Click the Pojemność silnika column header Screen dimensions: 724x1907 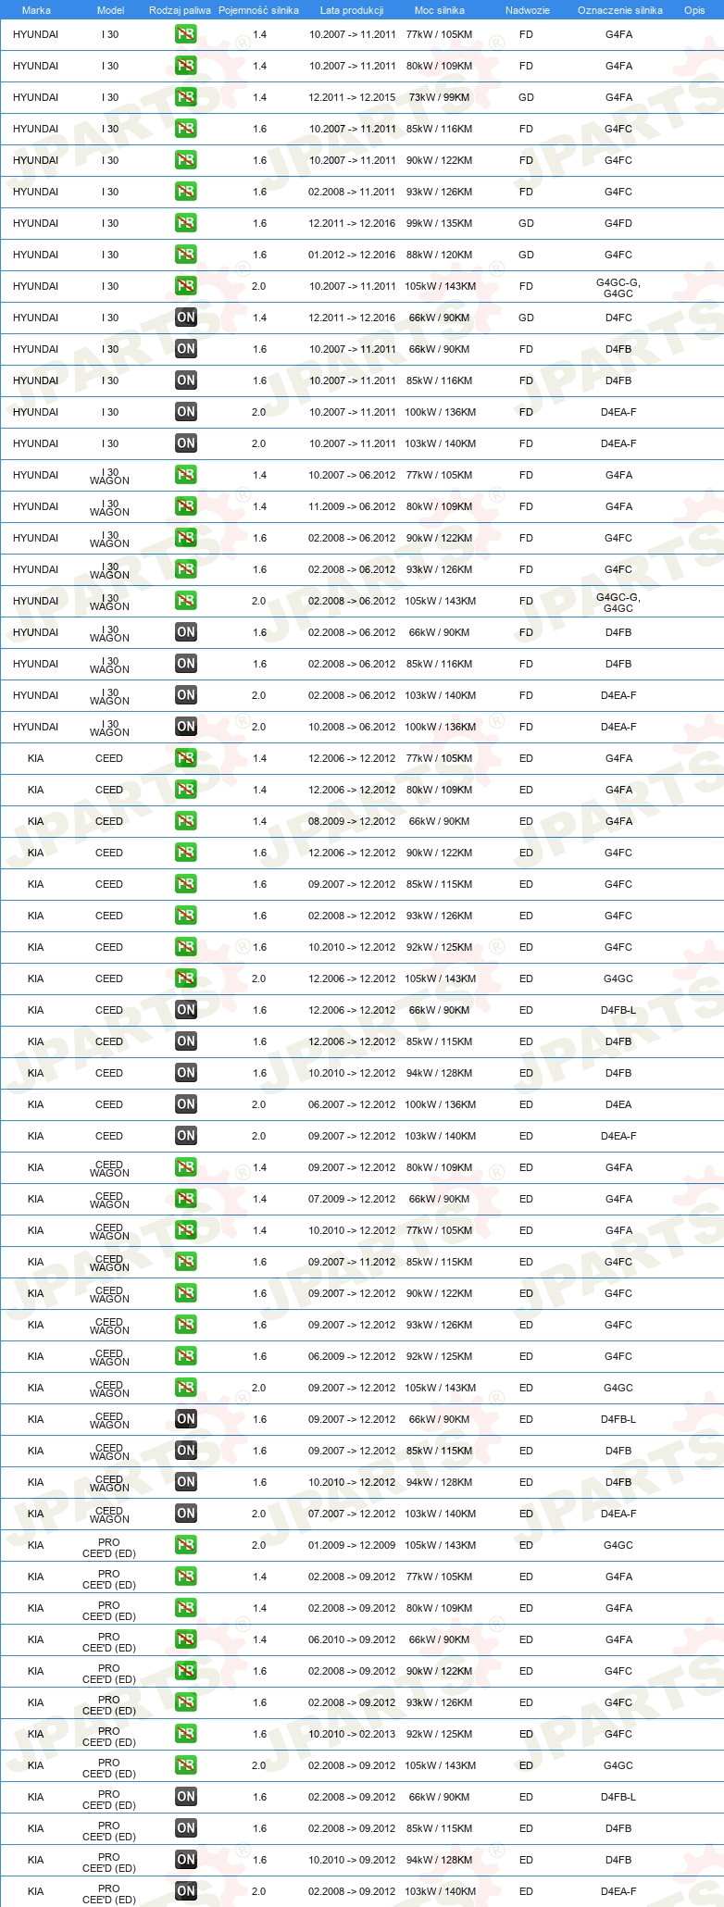258,10
